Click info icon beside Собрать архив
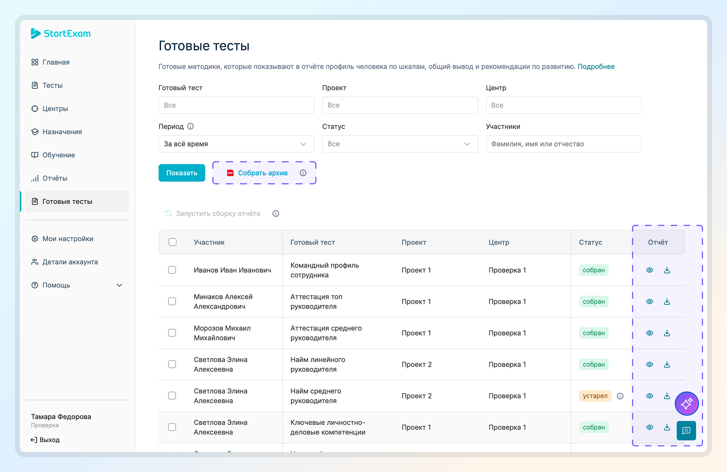 [303, 173]
